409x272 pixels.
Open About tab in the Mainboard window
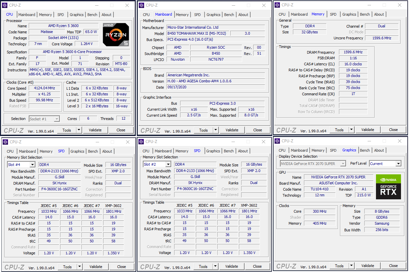[243, 15]
